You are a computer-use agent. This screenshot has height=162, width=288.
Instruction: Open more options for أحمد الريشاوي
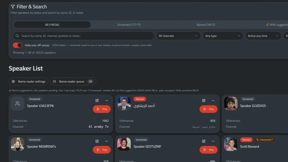click(213, 100)
